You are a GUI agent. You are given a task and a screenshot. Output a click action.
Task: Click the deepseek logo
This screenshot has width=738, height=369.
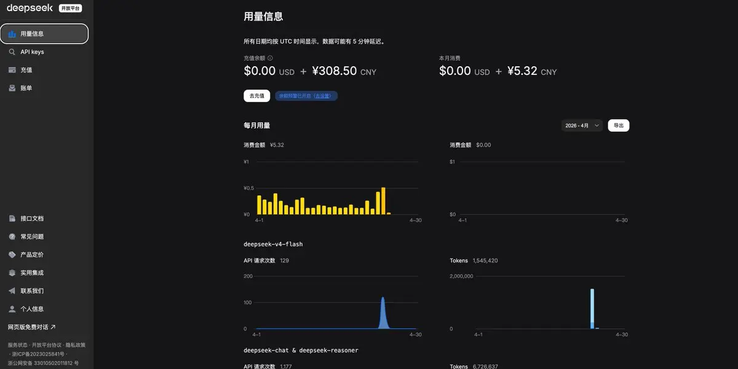[30, 8]
